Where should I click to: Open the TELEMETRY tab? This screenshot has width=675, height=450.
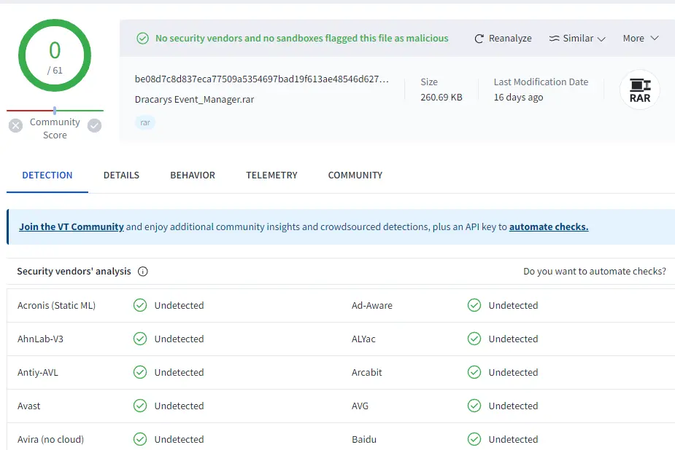271,175
